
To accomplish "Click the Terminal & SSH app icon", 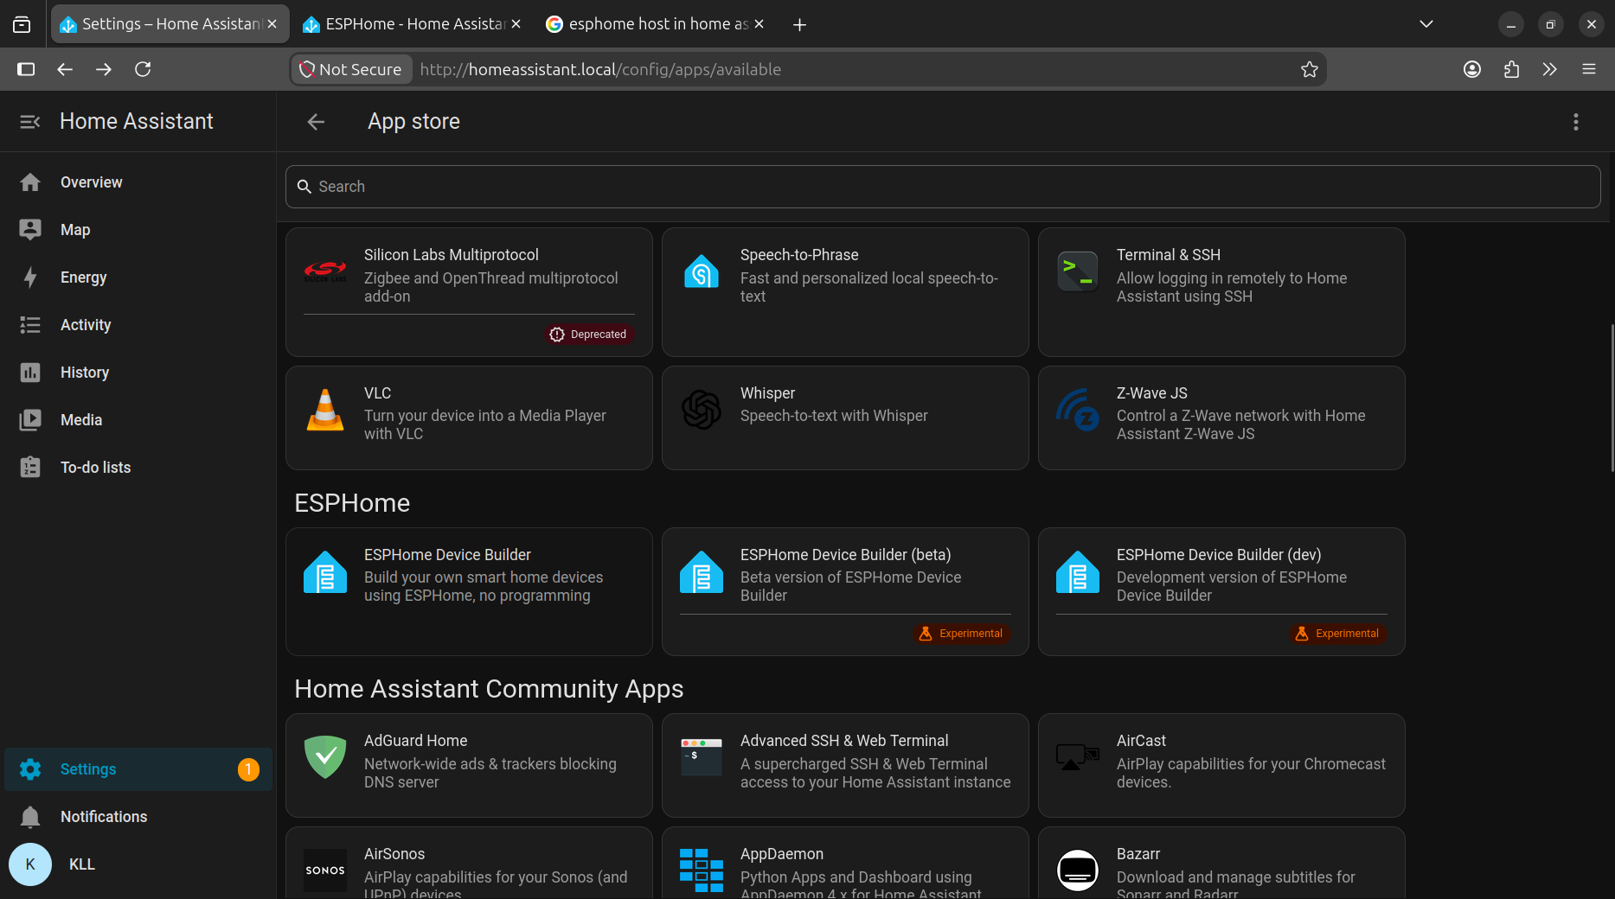I will coord(1078,272).
